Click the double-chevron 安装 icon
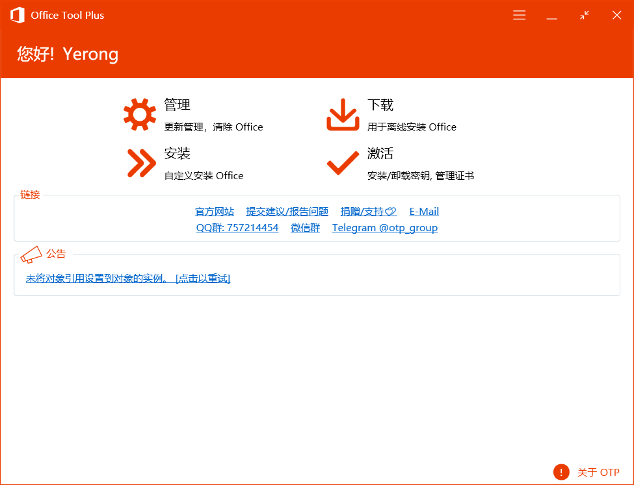The width and height of the screenshot is (634, 485). click(140, 163)
